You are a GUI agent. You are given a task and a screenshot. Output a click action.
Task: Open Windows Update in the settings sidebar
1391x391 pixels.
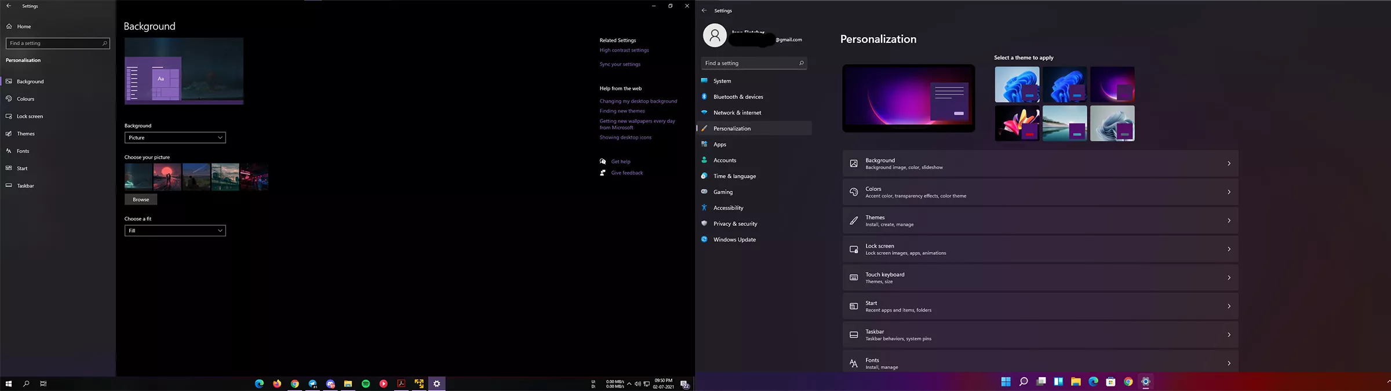pyautogui.click(x=734, y=239)
